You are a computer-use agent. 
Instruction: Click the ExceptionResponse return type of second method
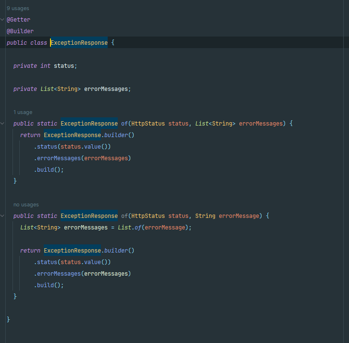coord(89,216)
